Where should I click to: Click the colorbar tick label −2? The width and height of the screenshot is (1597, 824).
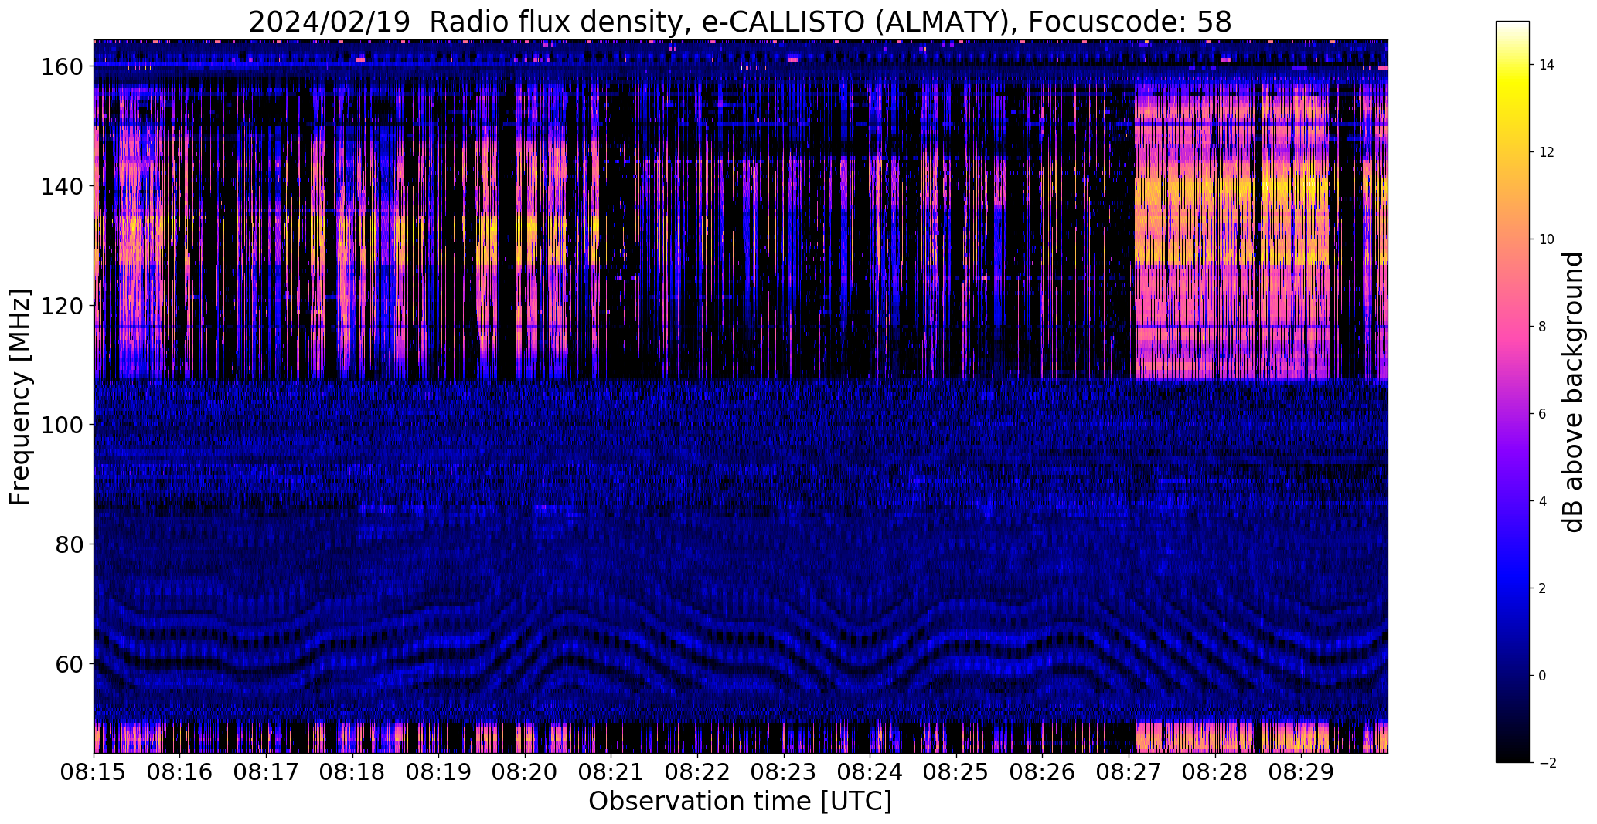click(x=1547, y=763)
